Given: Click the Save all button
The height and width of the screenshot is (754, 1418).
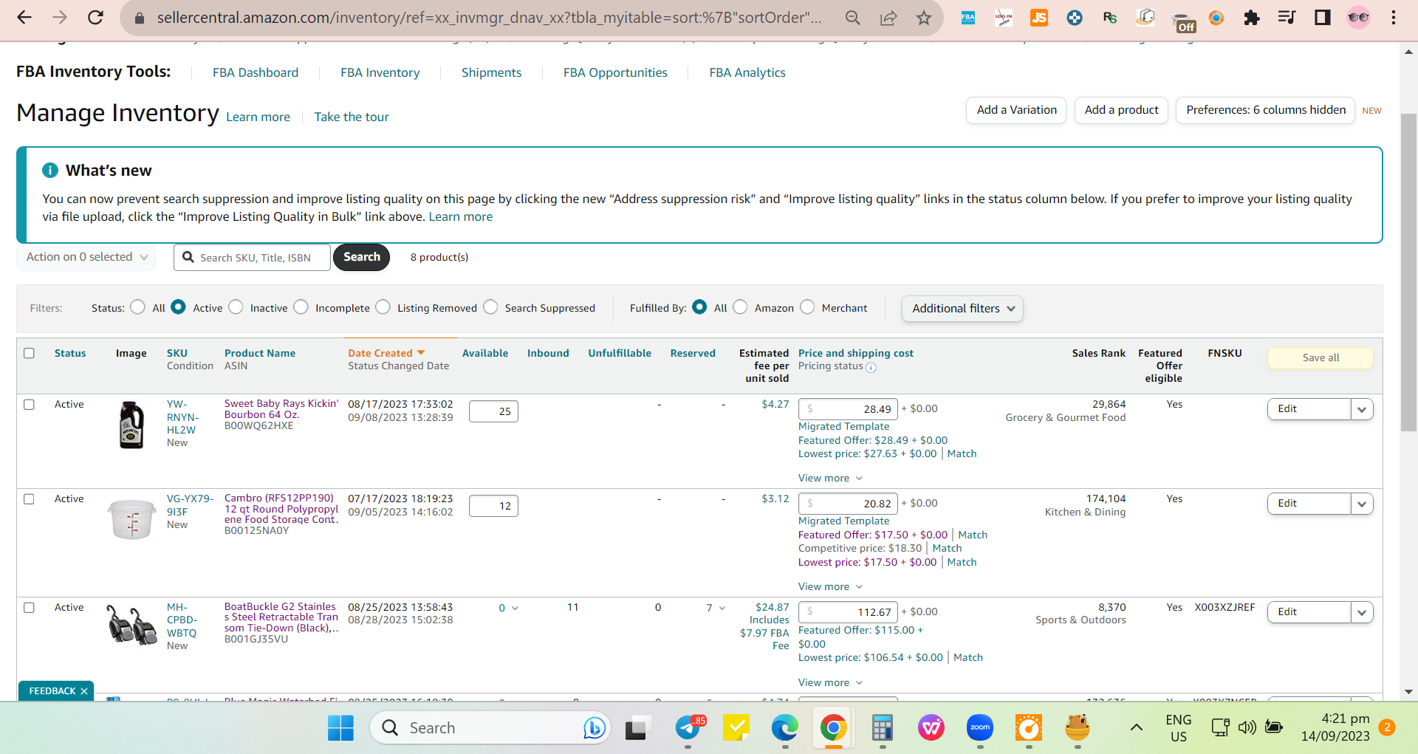Looking at the screenshot, I should pos(1321,358).
